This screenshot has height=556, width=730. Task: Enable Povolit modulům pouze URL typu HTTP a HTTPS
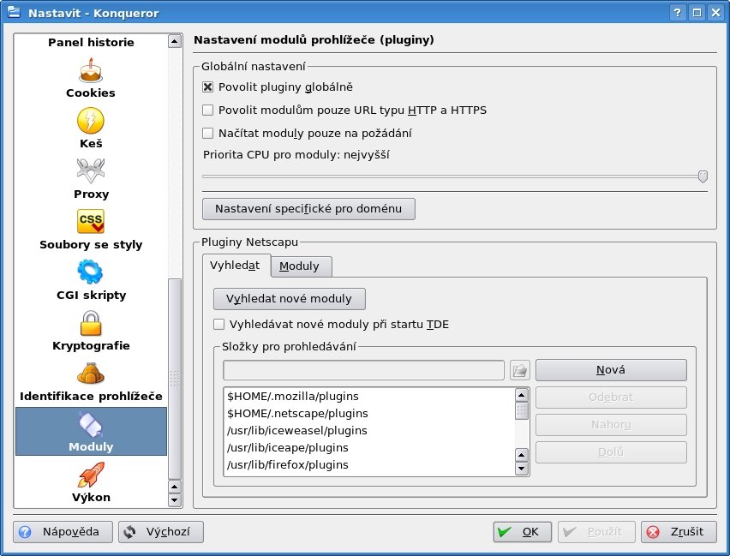(207, 110)
